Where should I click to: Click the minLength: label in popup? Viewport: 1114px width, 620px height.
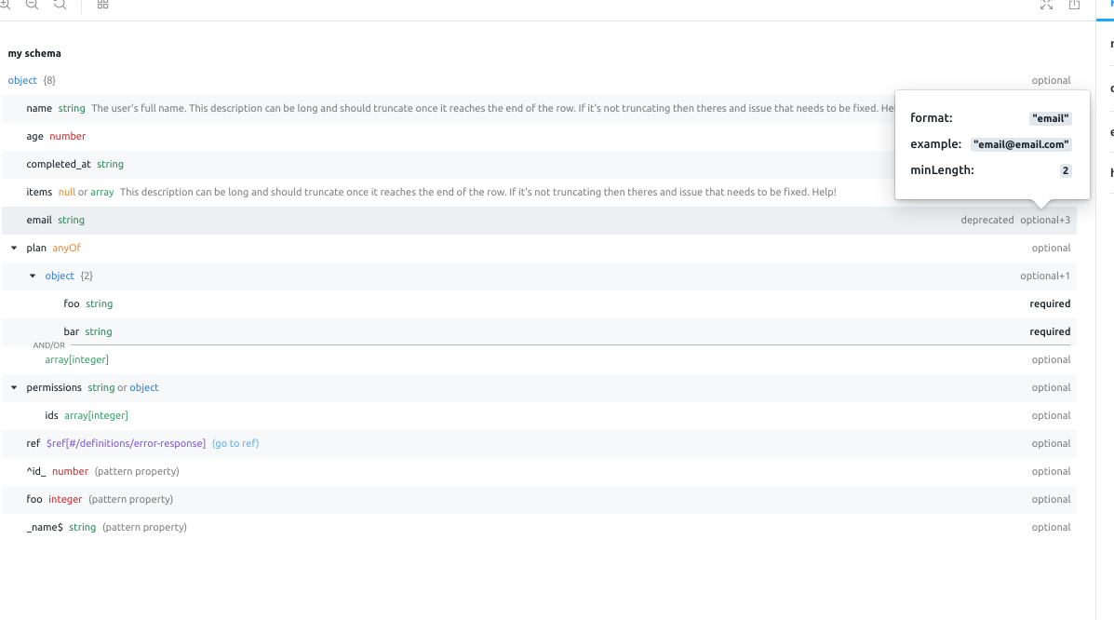(942, 170)
